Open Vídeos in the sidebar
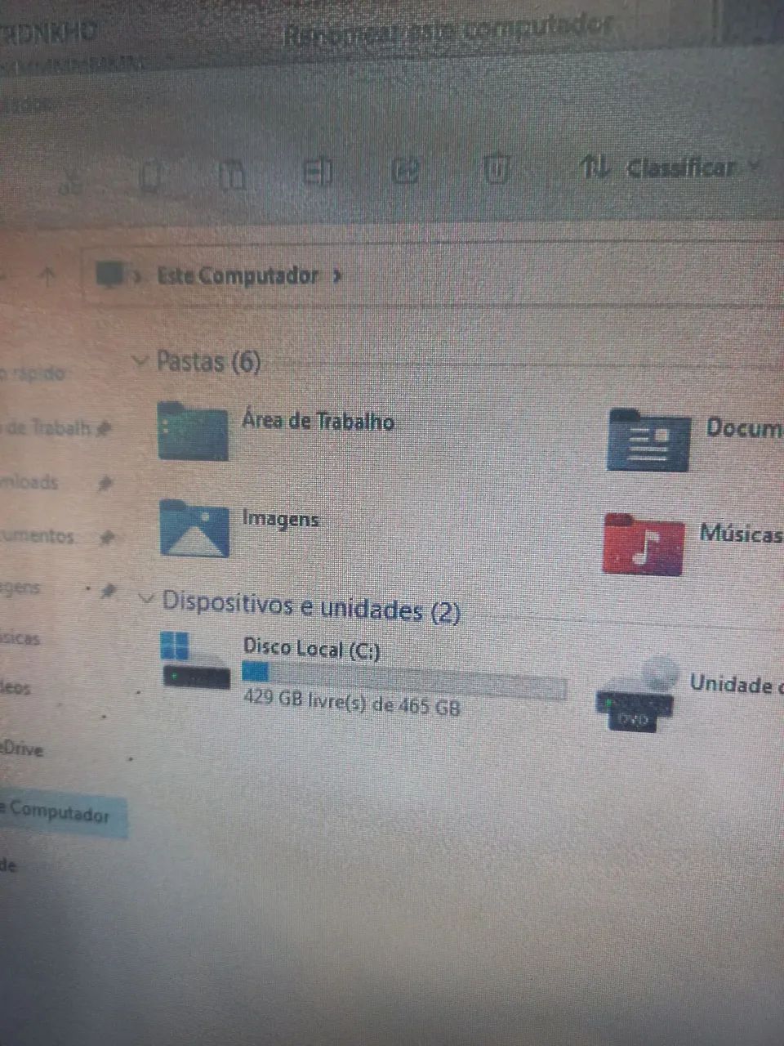This screenshot has height=1046, width=784. (16, 688)
